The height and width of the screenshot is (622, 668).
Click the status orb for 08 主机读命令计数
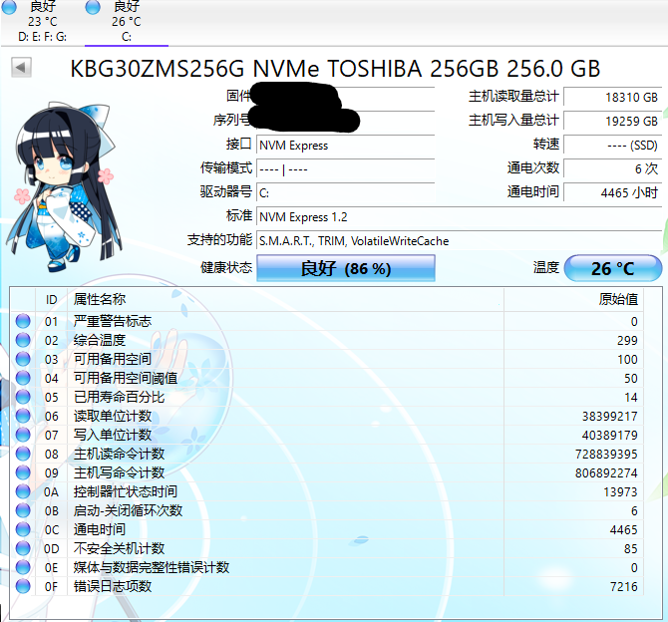[23, 454]
